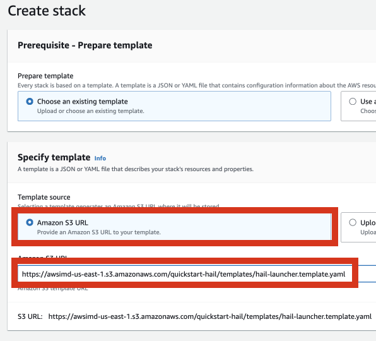376x341 pixels.
Task: Open the Info link beside Specify template
Action: (x=100, y=159)
